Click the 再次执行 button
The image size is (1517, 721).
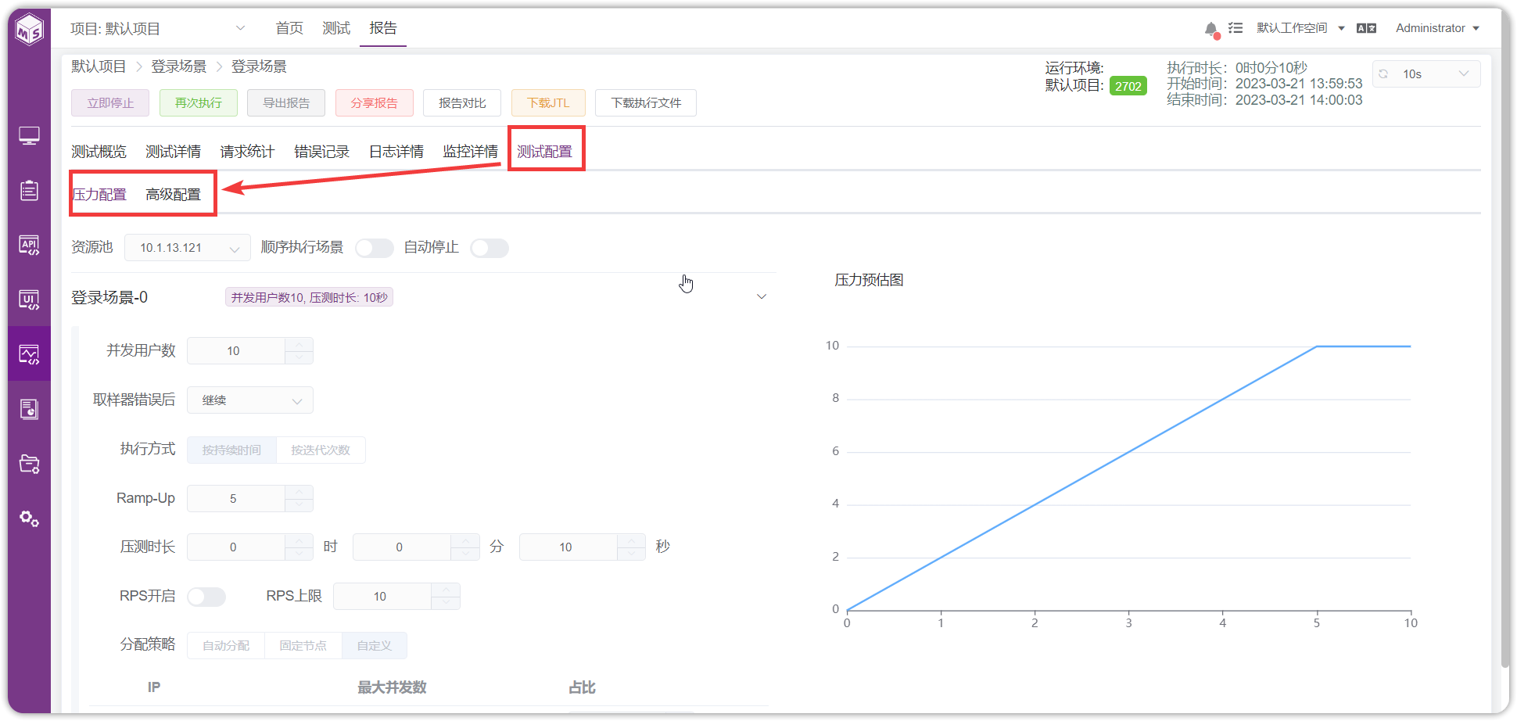click(x=199, y=102)
